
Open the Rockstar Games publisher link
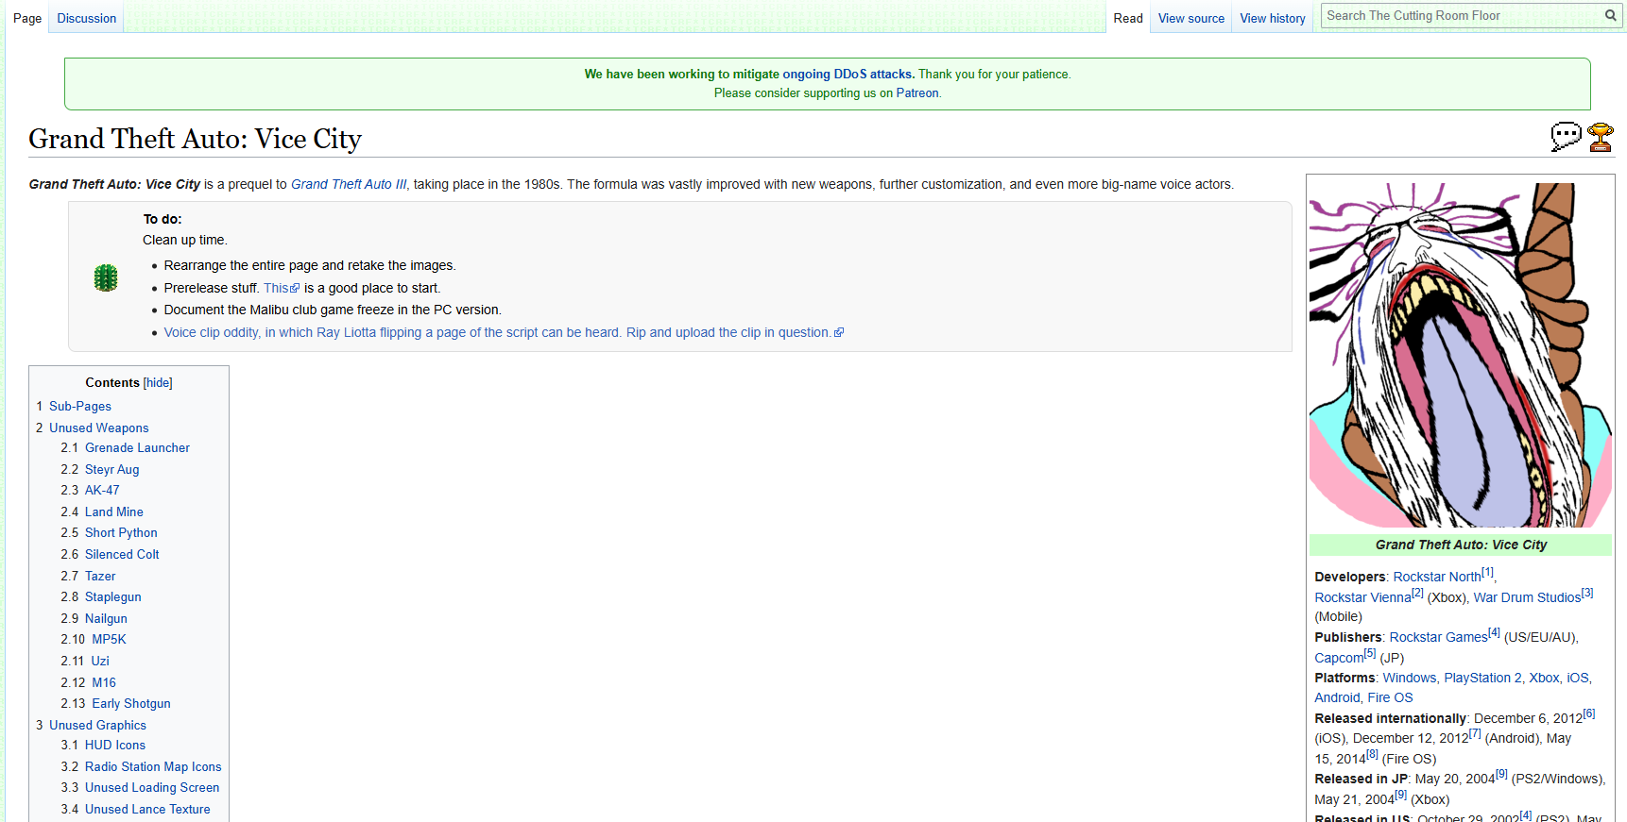[1438, 637]
